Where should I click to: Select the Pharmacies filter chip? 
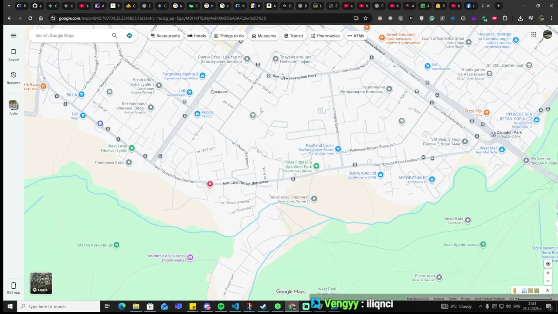(325, 36)
